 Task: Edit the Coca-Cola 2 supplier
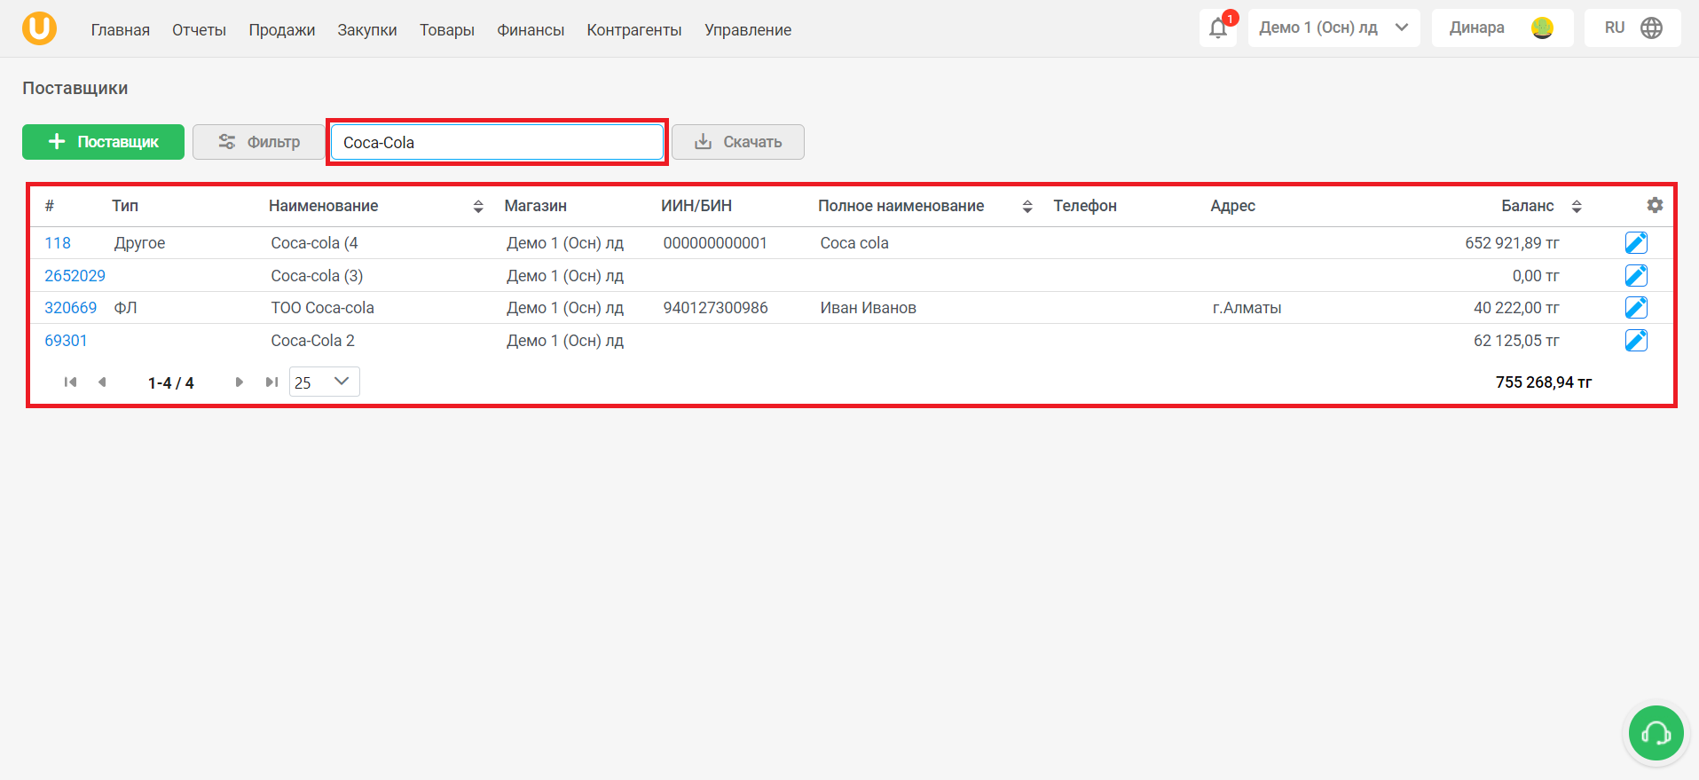(x=1636, y=340)
